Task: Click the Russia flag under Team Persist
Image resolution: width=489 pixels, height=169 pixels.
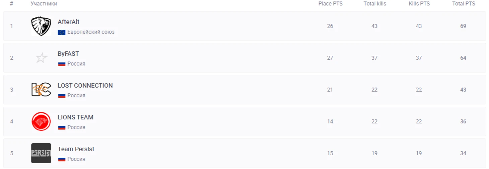Action: (x=62, y=159)
